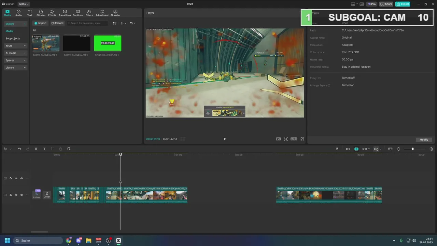Image resolution: width=437 pixels, height=246 pixels.
Task: Hide the main video track eye icon
Action: 16,195
